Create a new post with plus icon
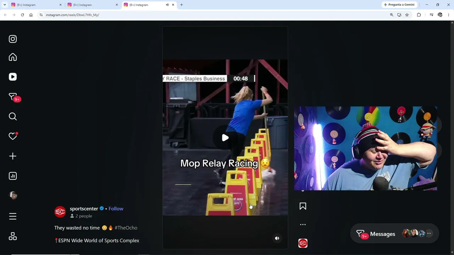The image size is (454, 255). point(13,156)
